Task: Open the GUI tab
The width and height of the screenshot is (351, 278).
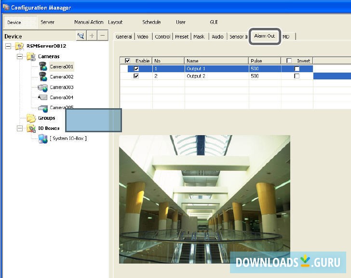Action: 214,22
